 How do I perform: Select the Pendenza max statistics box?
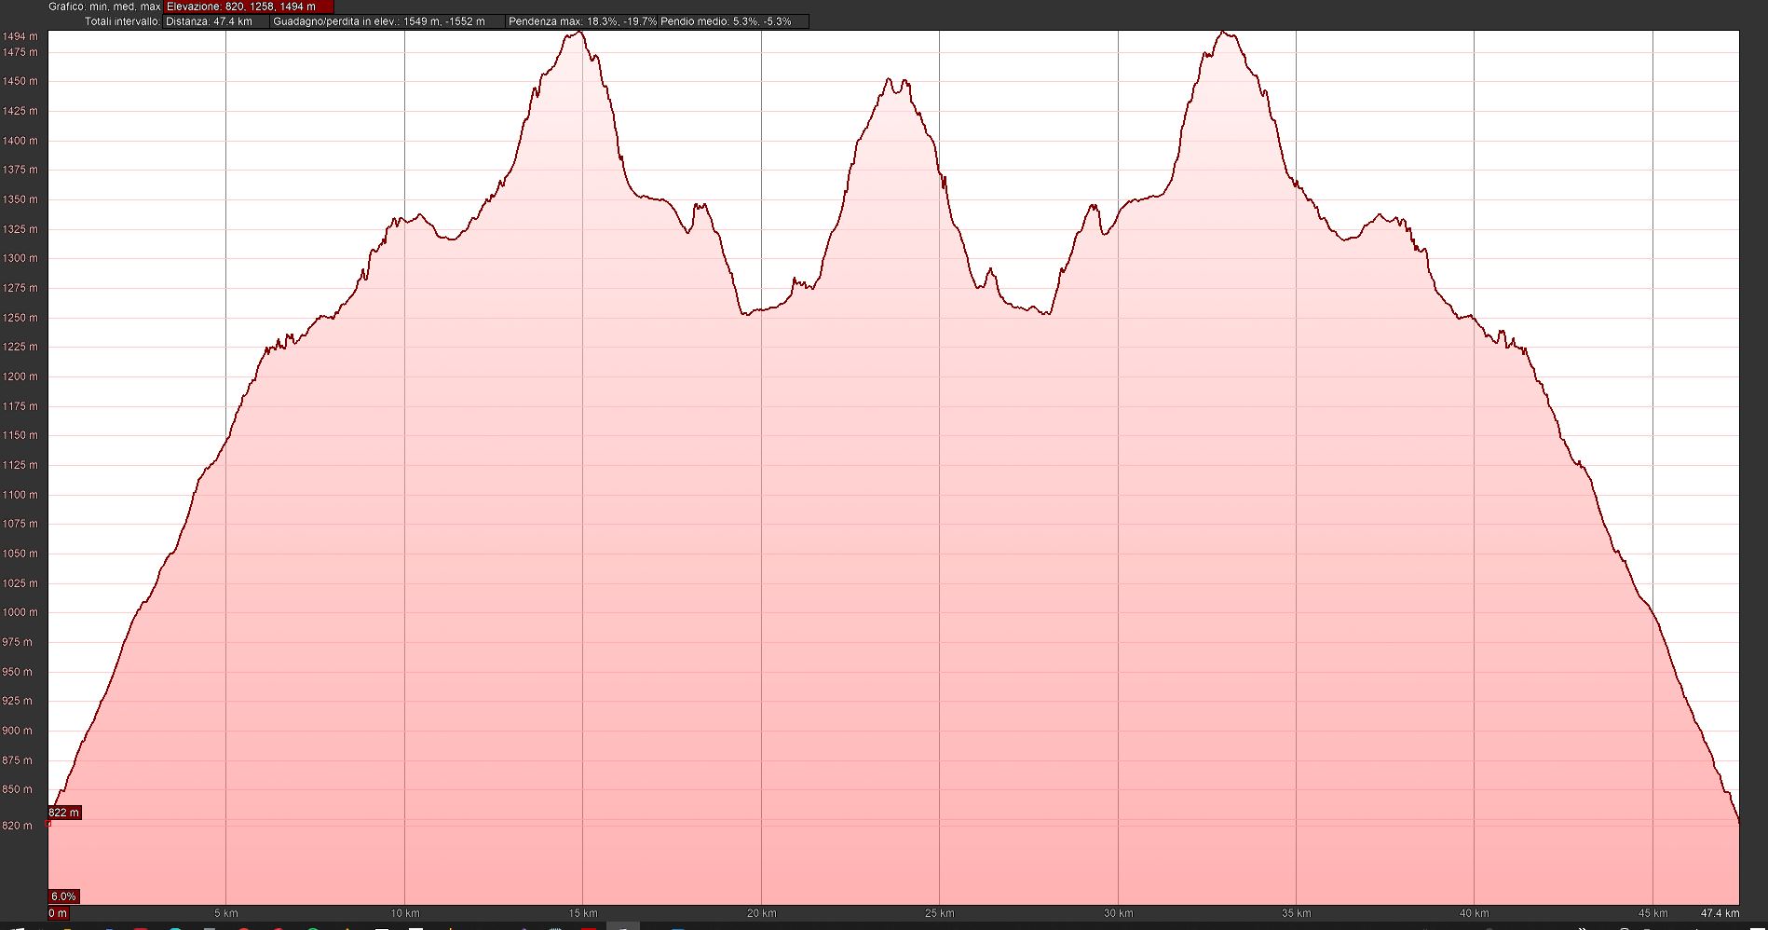click(x=582, y=21)
